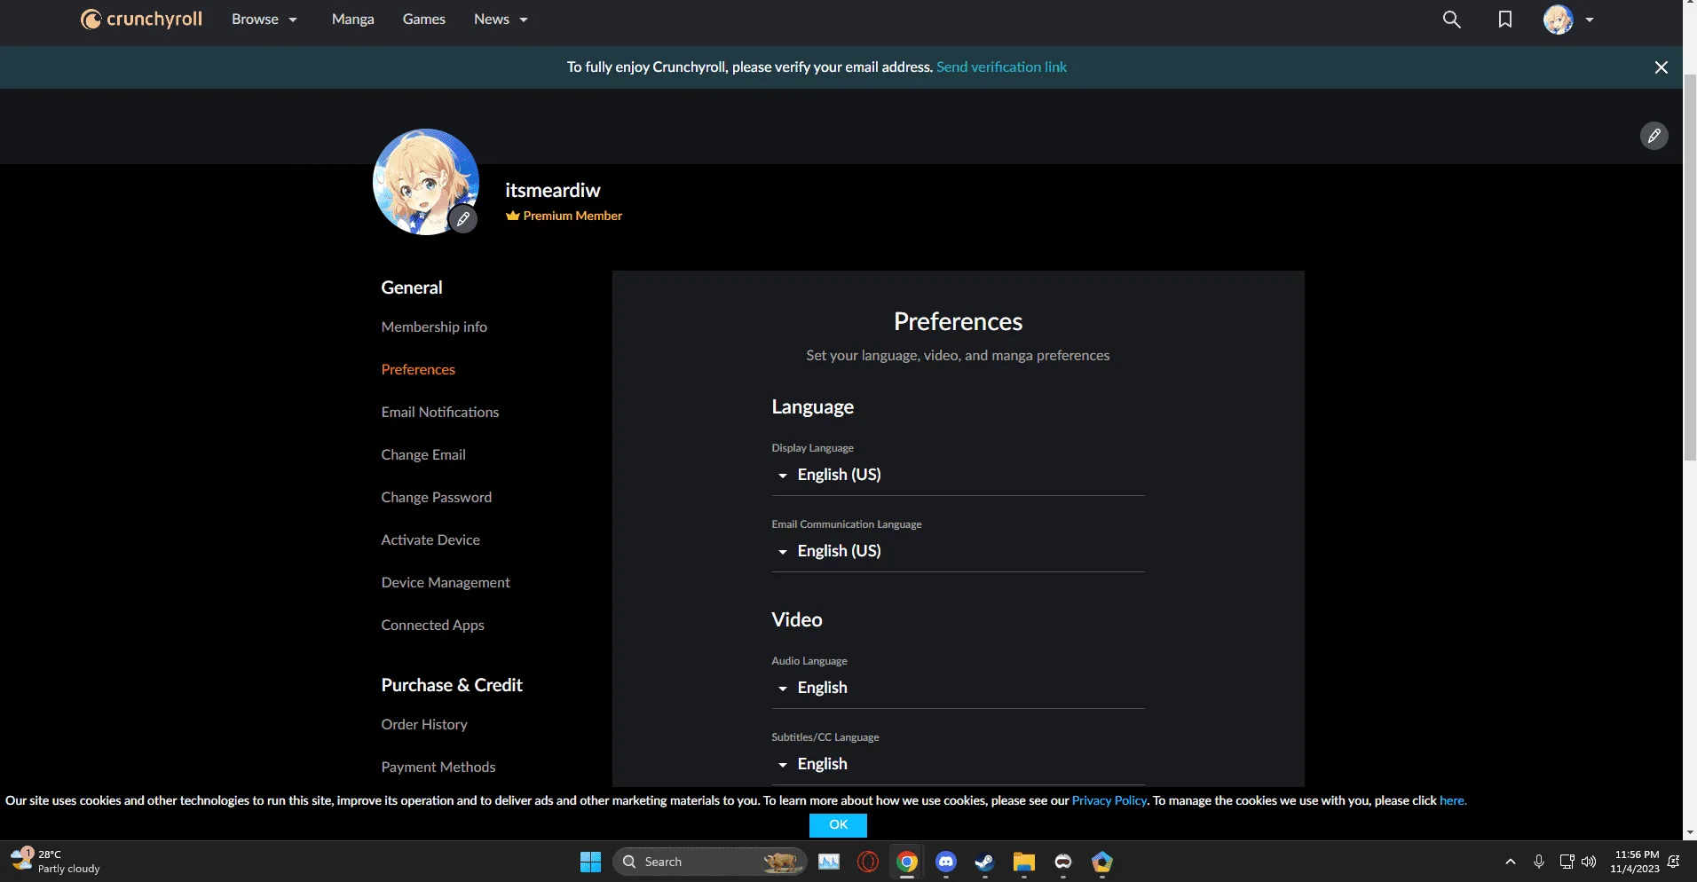Open Discord from the taskbar
This screenshot has width=1697, height=882.
click(946, 862)
